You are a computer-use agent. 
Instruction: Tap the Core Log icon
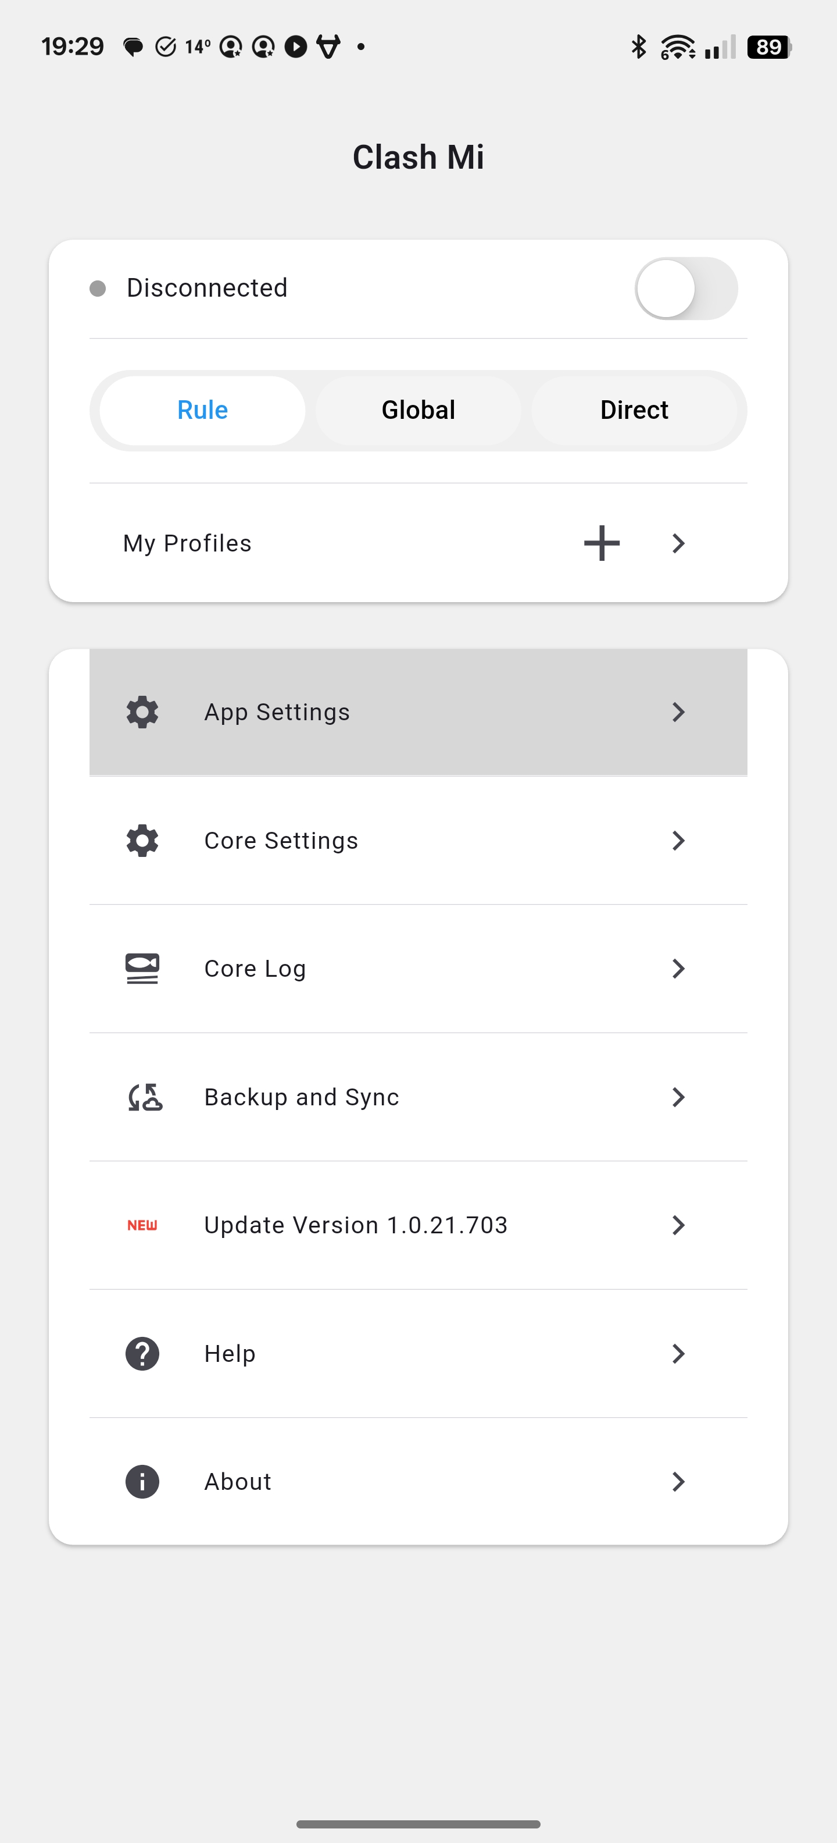tap(142, 968)
